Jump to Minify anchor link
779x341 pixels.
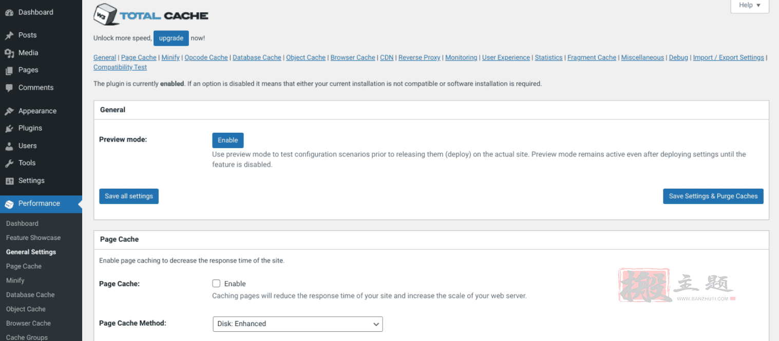point(170,58)
